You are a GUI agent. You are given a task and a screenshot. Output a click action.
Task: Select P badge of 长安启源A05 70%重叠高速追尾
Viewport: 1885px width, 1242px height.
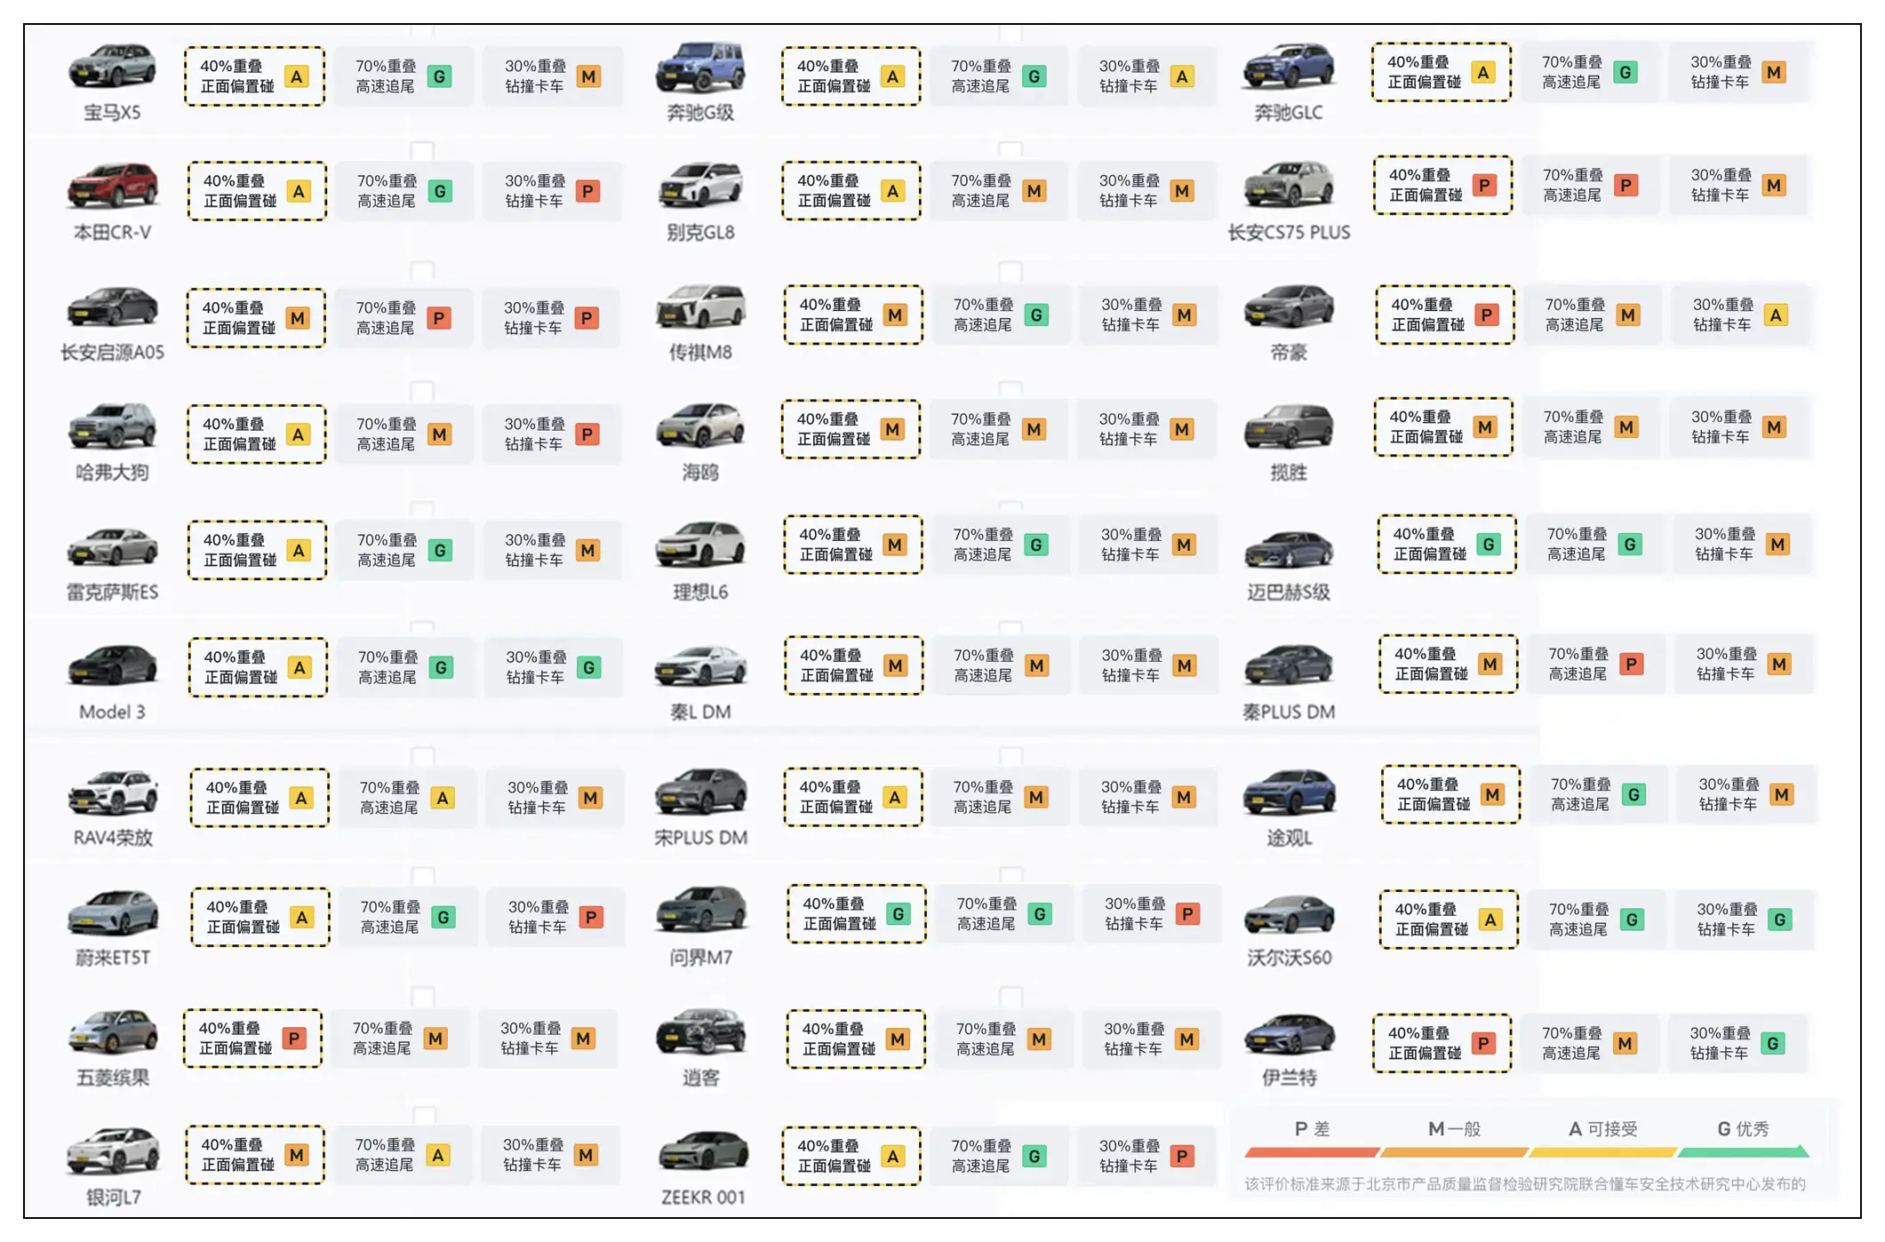click(x=439, y=318)
